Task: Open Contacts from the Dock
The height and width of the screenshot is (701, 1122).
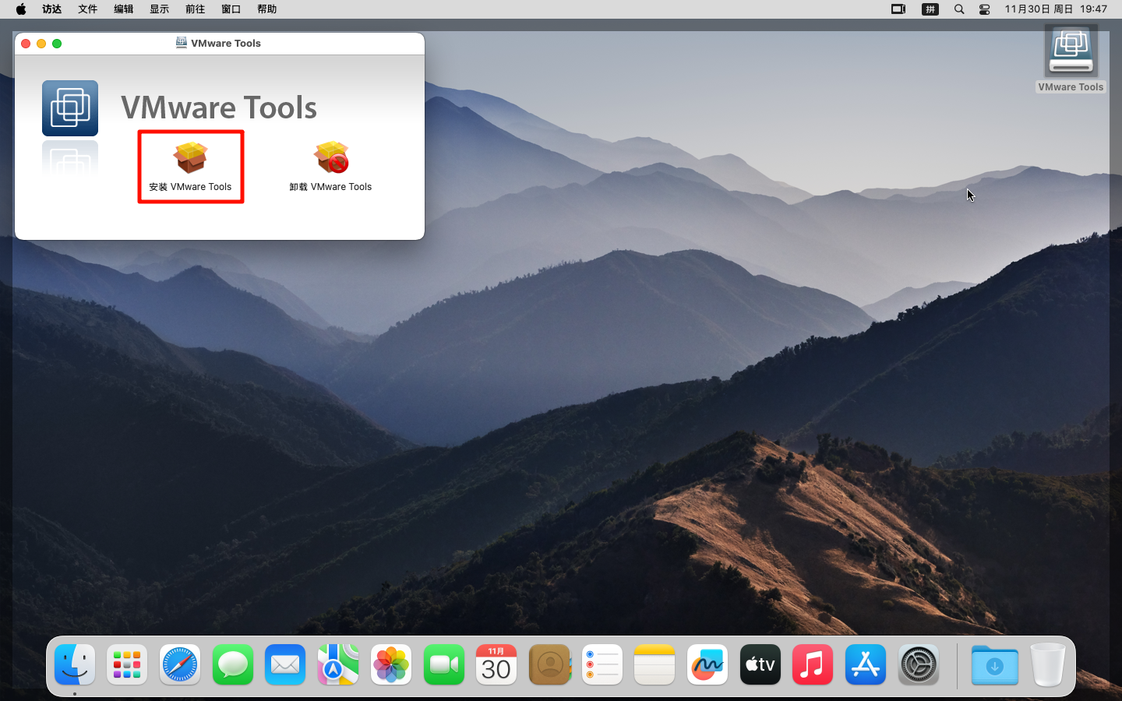Action: click(x=549, y=665)
